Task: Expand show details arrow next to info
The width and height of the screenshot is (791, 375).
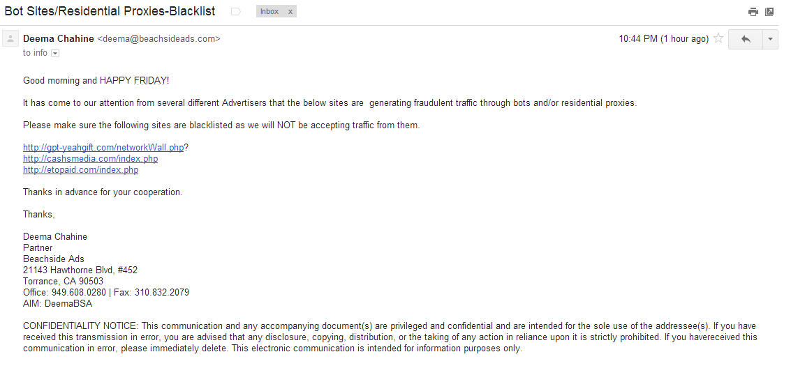Action: pyautogui.click(x=55, y=53)
